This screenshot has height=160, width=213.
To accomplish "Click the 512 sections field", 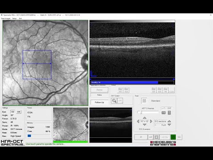I will coord(160,121).
